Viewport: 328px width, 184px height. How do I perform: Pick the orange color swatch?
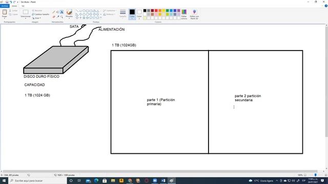160,11
